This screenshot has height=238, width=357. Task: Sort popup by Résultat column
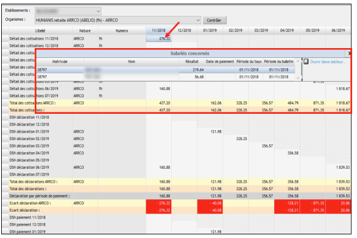[192, 61]
